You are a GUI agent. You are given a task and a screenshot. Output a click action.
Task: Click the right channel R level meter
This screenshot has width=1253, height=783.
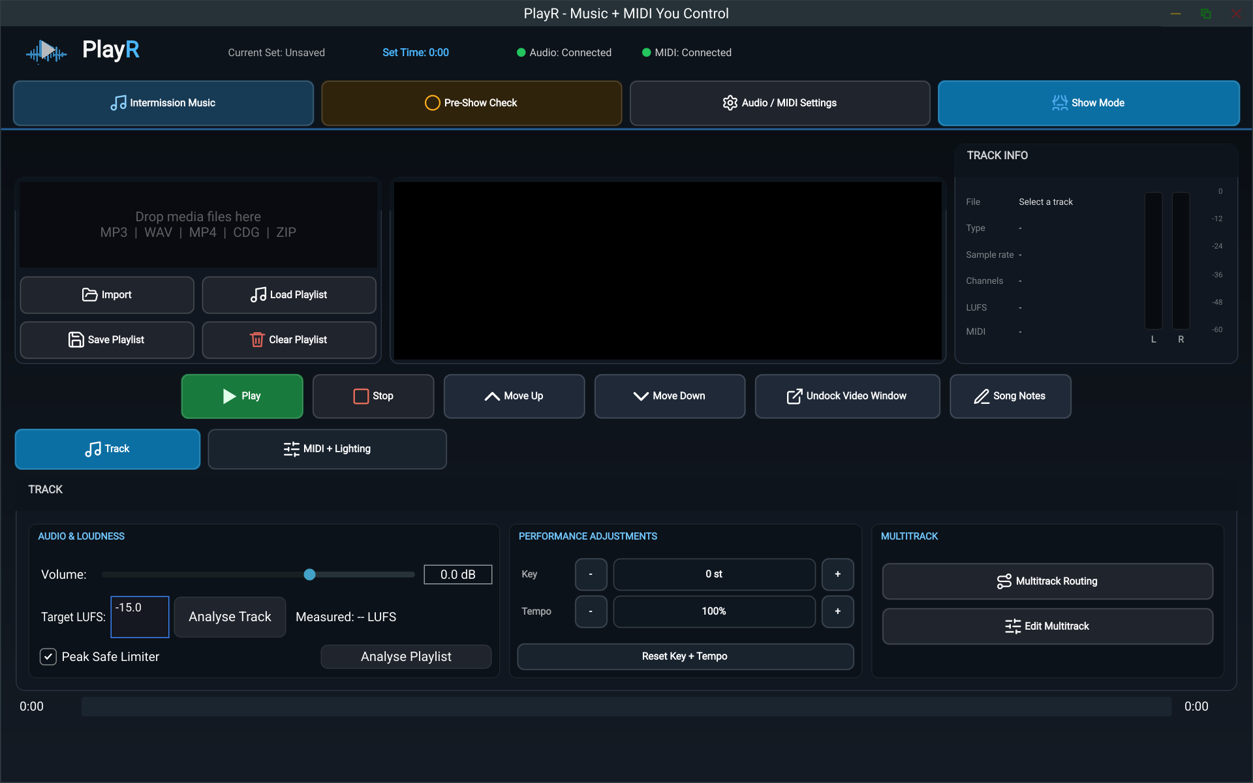click(x=1181, y=261)
